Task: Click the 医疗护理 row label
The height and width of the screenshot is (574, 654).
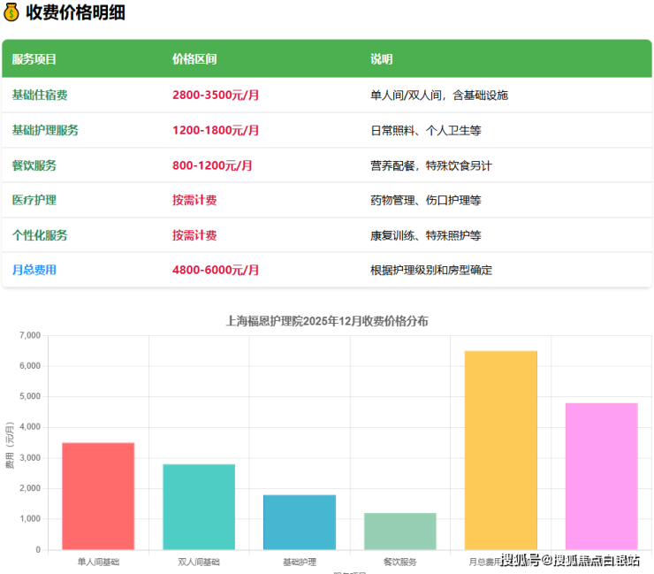Action: (34, 200)
